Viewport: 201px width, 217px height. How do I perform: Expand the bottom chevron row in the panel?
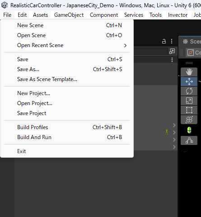pos(174,147)
